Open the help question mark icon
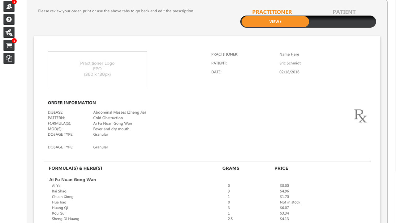 point(9,20)
